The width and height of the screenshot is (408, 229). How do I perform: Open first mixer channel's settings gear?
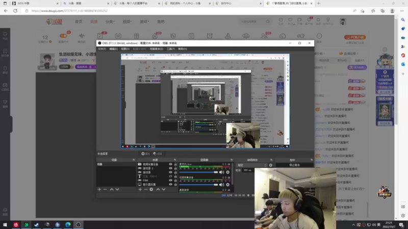pos(228,172)
